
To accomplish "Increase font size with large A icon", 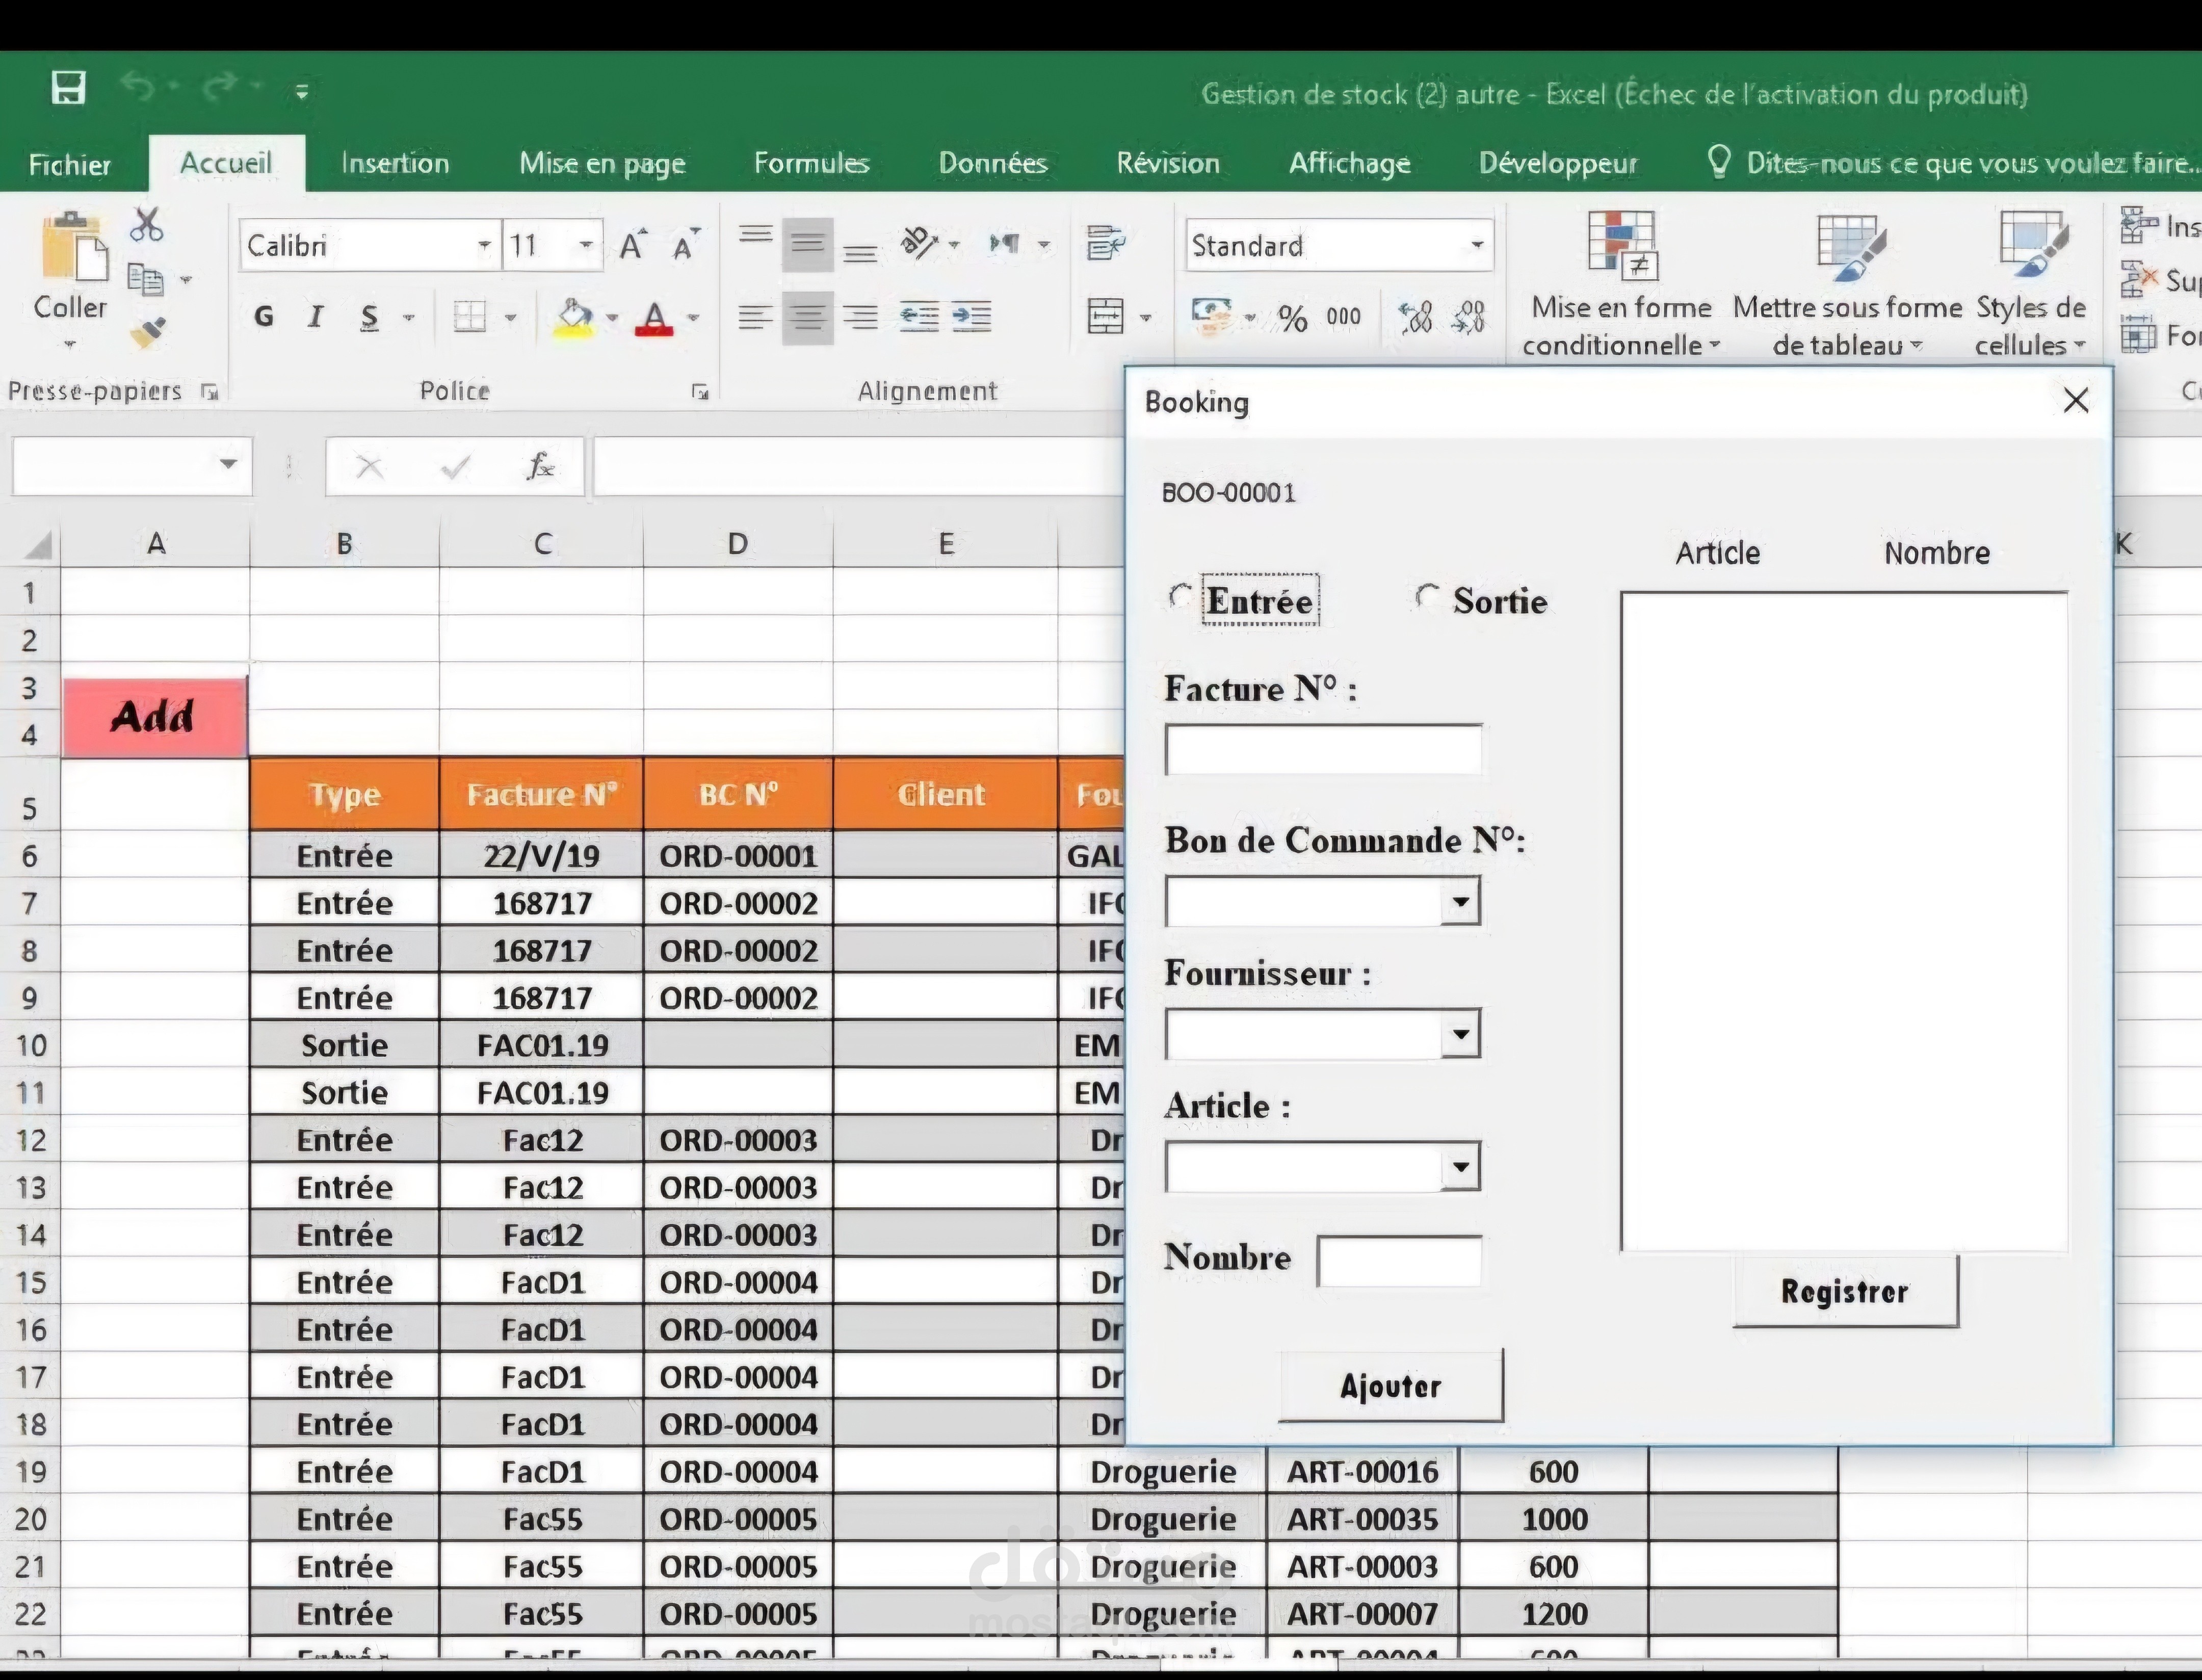I will [x=632, y=245].
